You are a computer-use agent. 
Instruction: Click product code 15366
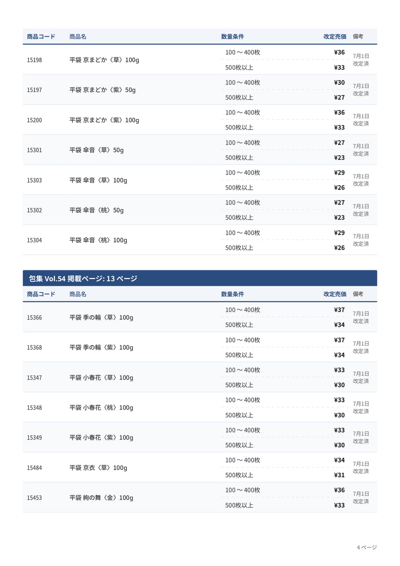pos(34,317)
